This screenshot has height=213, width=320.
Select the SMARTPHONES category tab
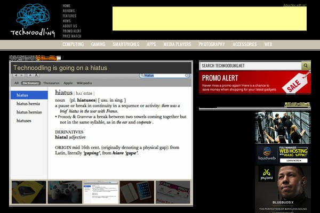pos(126,44)
